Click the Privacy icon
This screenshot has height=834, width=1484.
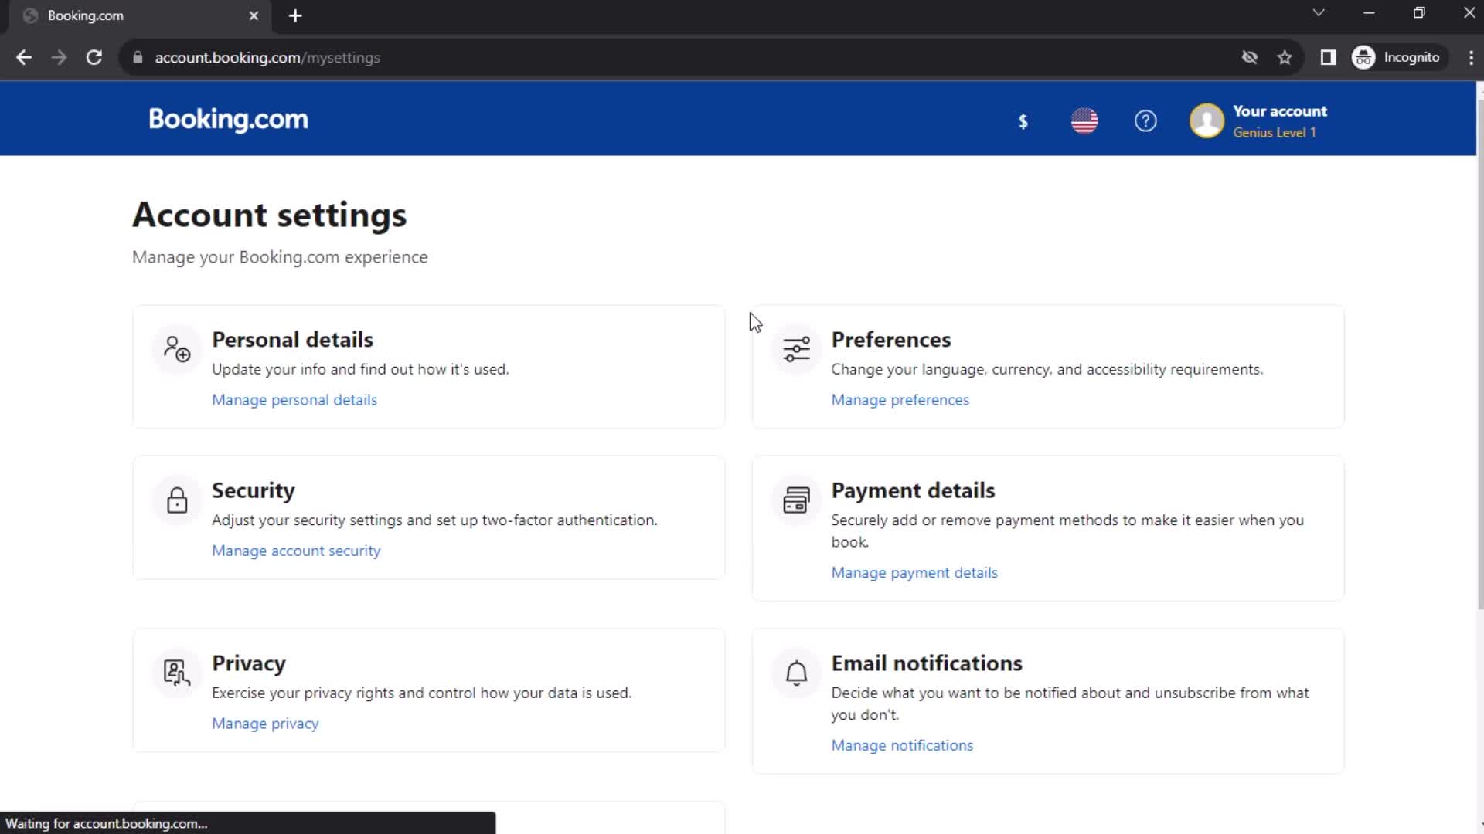[177, 673]
